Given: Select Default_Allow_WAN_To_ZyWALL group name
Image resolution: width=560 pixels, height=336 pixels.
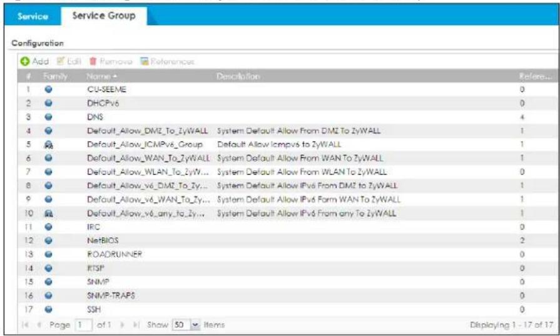Looking at the screenshot, I should (x=148, y=158).
